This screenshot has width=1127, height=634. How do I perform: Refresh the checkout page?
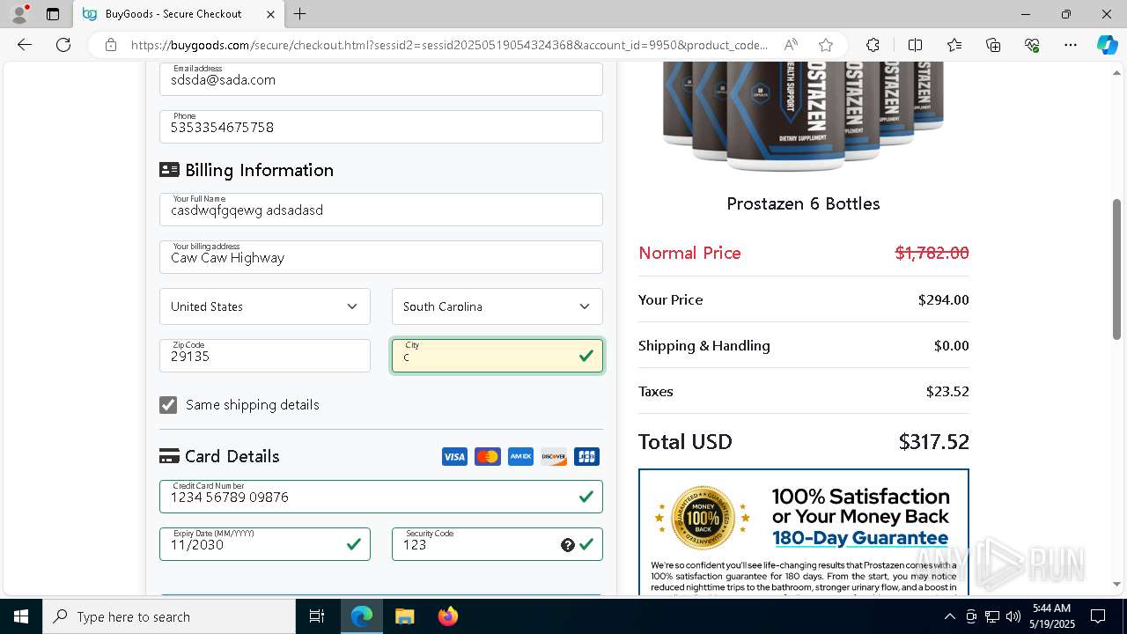coord(63,45)
